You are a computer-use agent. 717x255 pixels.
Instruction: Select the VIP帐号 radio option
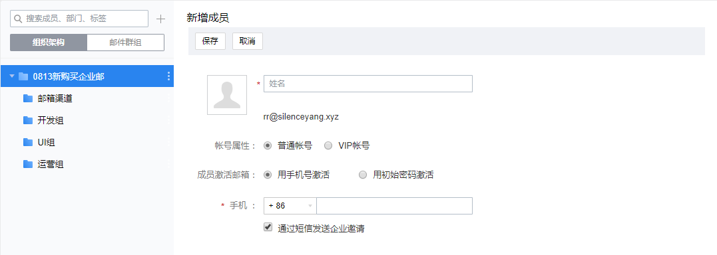tap(328, 146)
